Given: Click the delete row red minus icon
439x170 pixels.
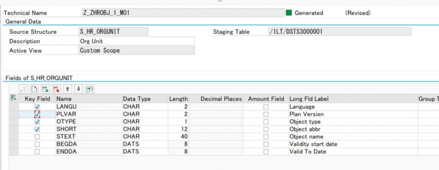Looking at the screenshot, I should pyautogui.click(x=56, y=89).
